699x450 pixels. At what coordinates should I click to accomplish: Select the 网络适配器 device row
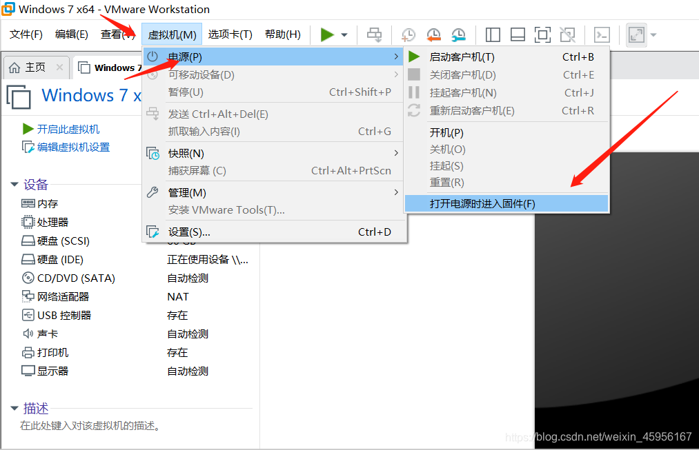tap(55, 296)
